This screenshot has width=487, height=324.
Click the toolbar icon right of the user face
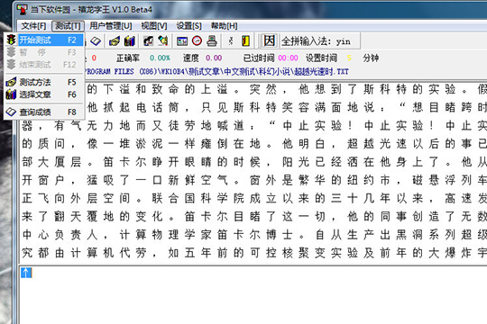point(163,40)
